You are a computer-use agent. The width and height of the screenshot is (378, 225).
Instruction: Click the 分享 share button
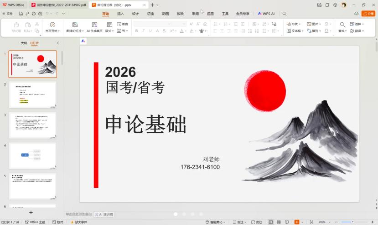point(368,14)
